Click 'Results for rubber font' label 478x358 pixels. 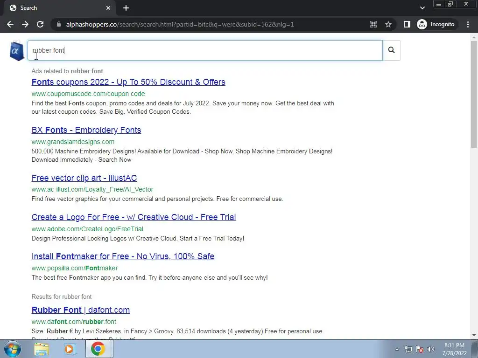pyautogui.click(x=61, y=297)
